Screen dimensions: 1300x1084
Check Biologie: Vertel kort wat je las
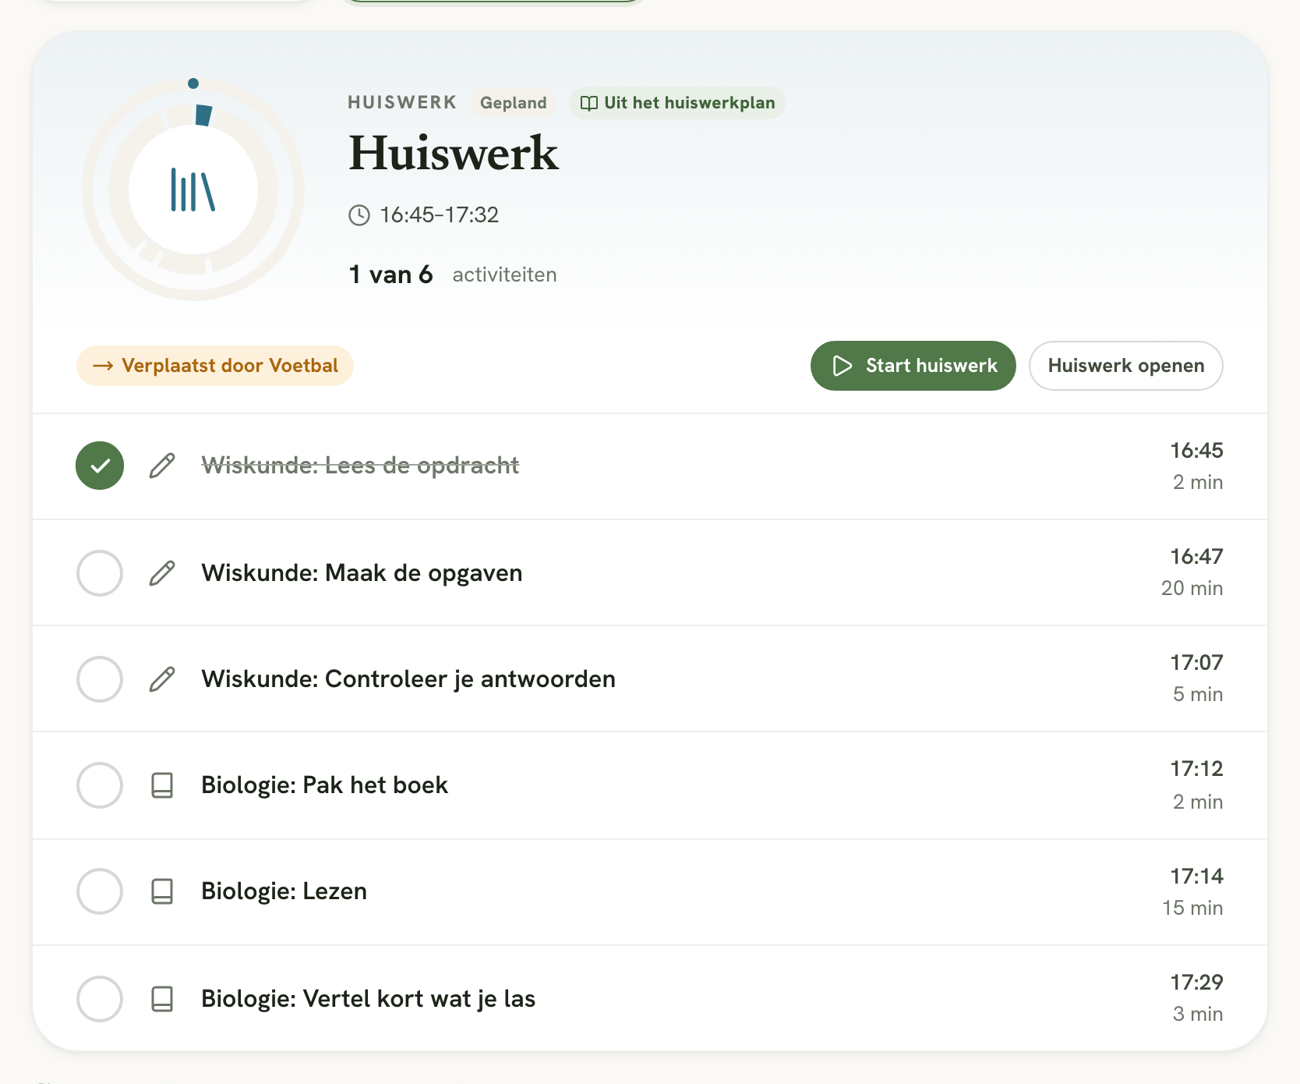[x=100, y=999]
